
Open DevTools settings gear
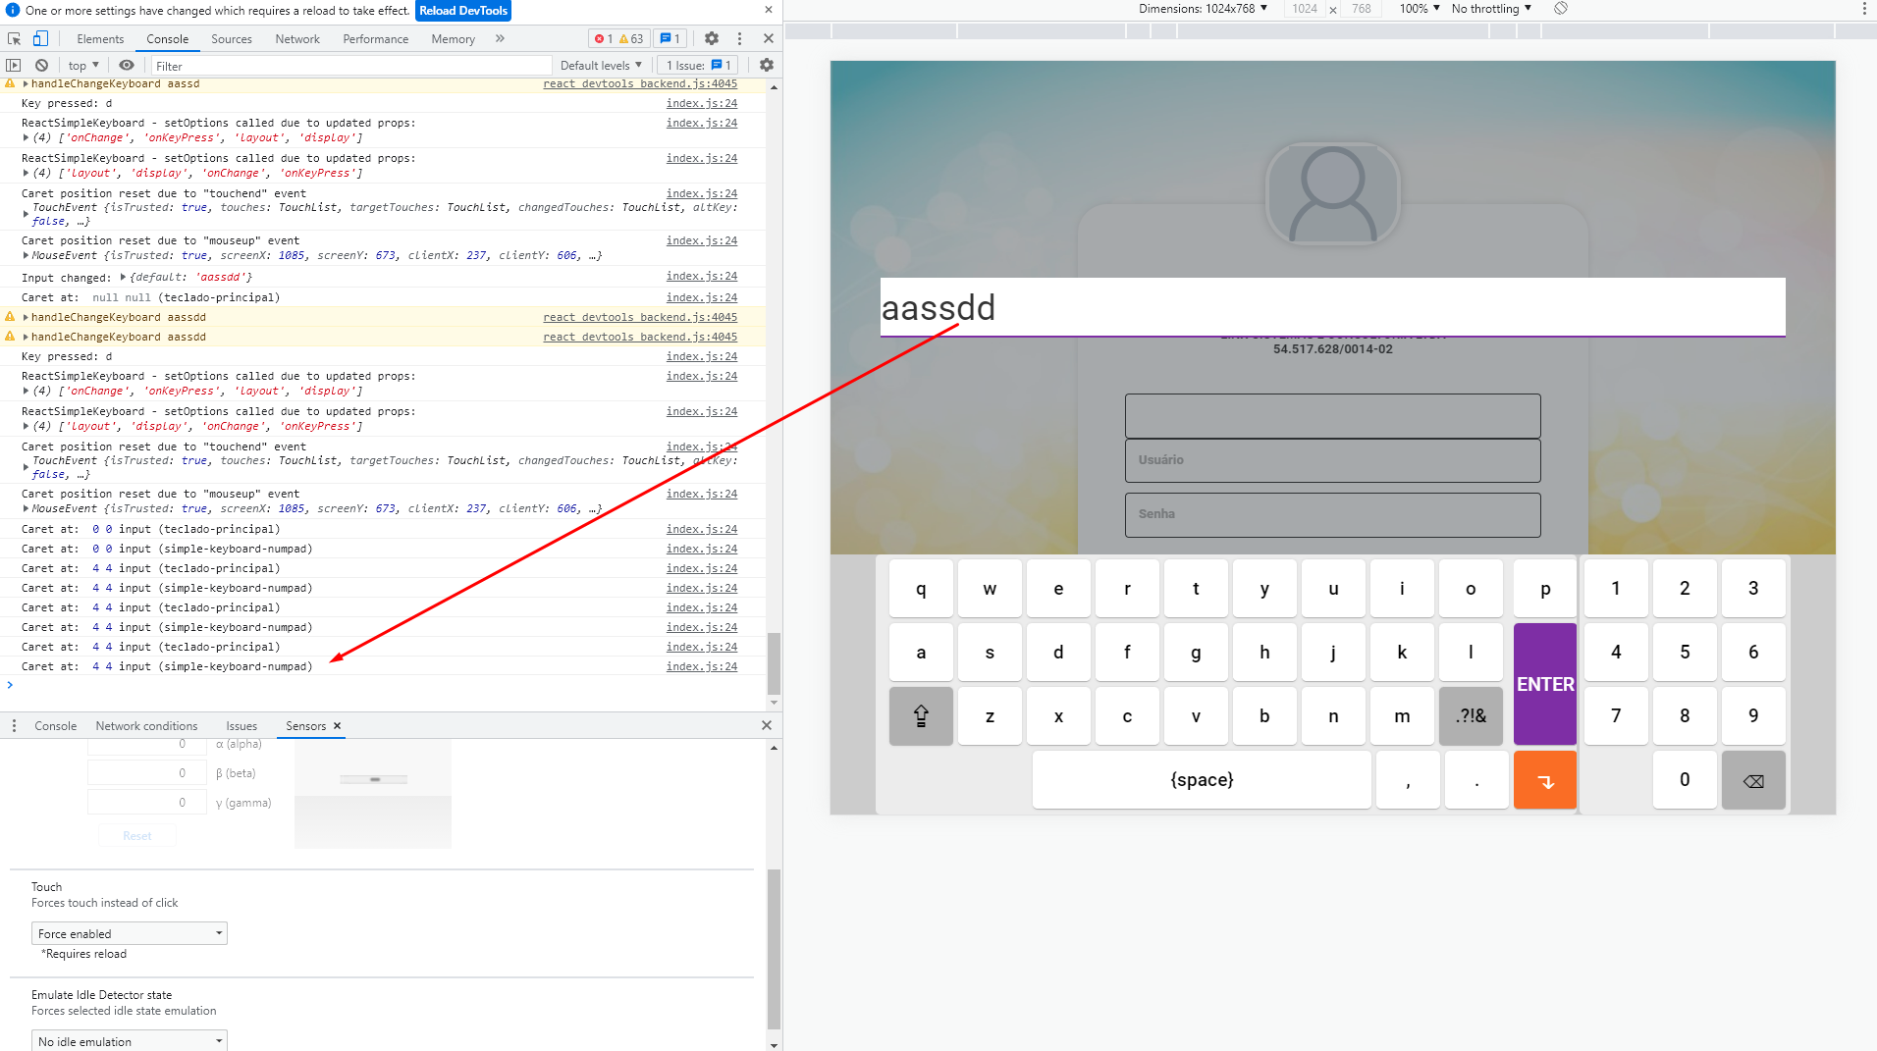pyautogui.click(x=711, y=38)
